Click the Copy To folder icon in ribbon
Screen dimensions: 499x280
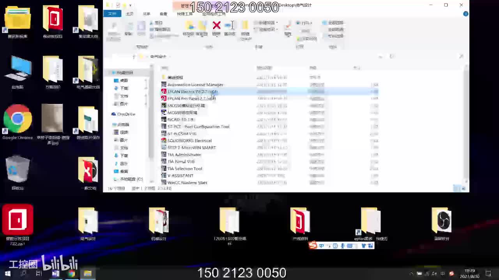pyautogui.click(x=202, y=26)
